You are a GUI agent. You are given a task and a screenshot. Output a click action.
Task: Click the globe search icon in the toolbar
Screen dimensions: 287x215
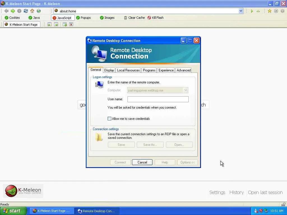tap(39, 11)
